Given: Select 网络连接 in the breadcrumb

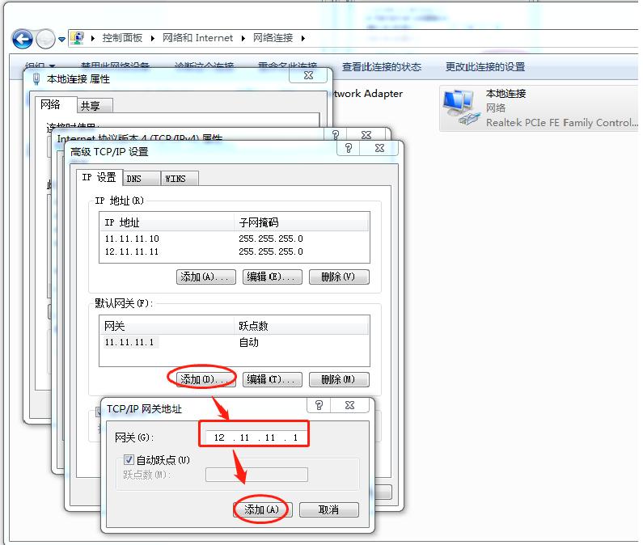Looking at the screenshot, I should click(273, 38).
